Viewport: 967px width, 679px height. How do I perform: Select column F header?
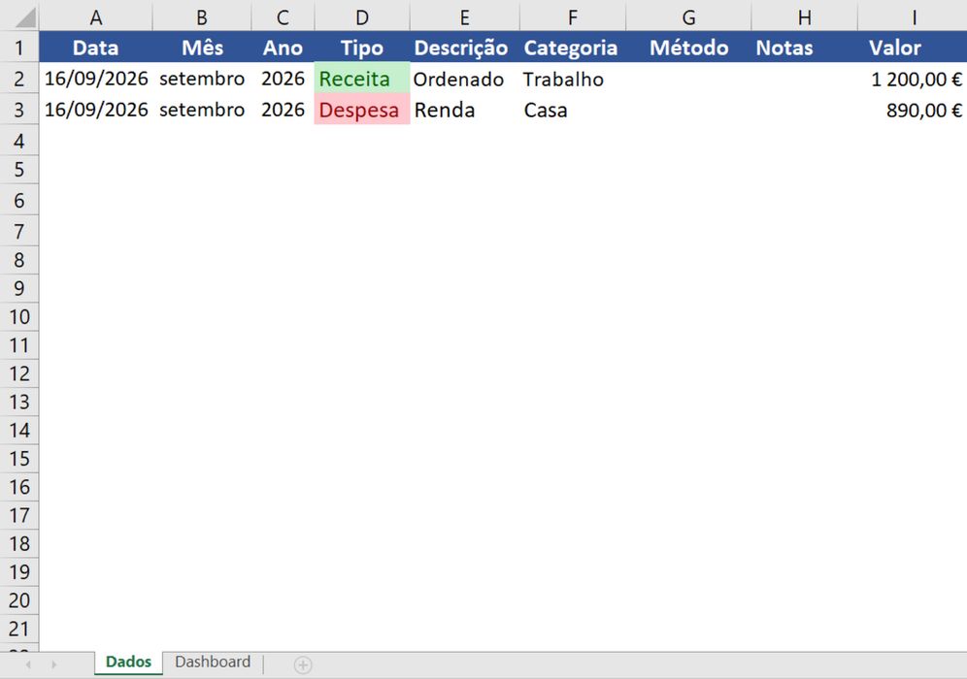[x=573, y=17]
